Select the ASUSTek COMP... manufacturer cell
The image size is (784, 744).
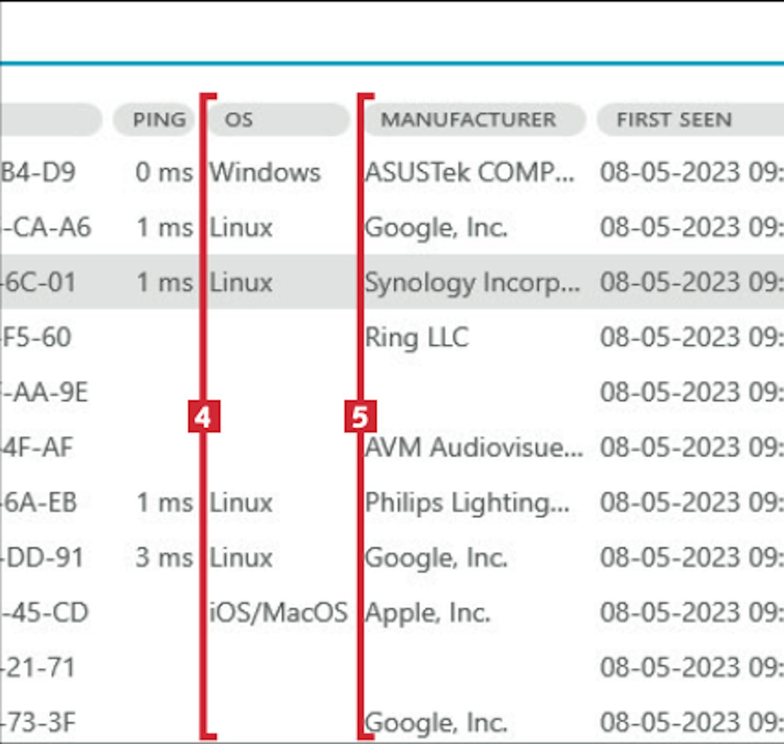click(x=469, y=173)
